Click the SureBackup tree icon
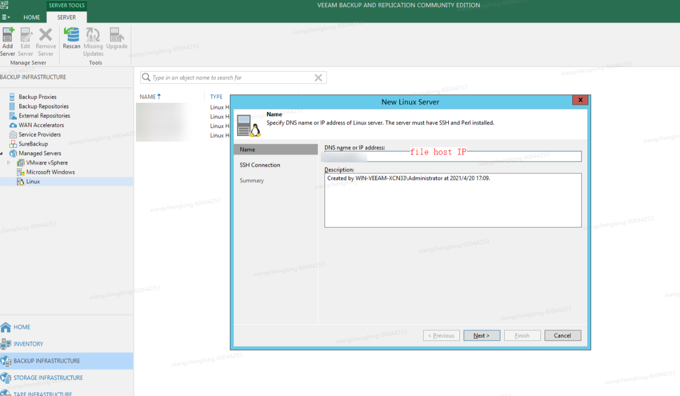This screenshot has height=396, width=680. click(13, 144)
